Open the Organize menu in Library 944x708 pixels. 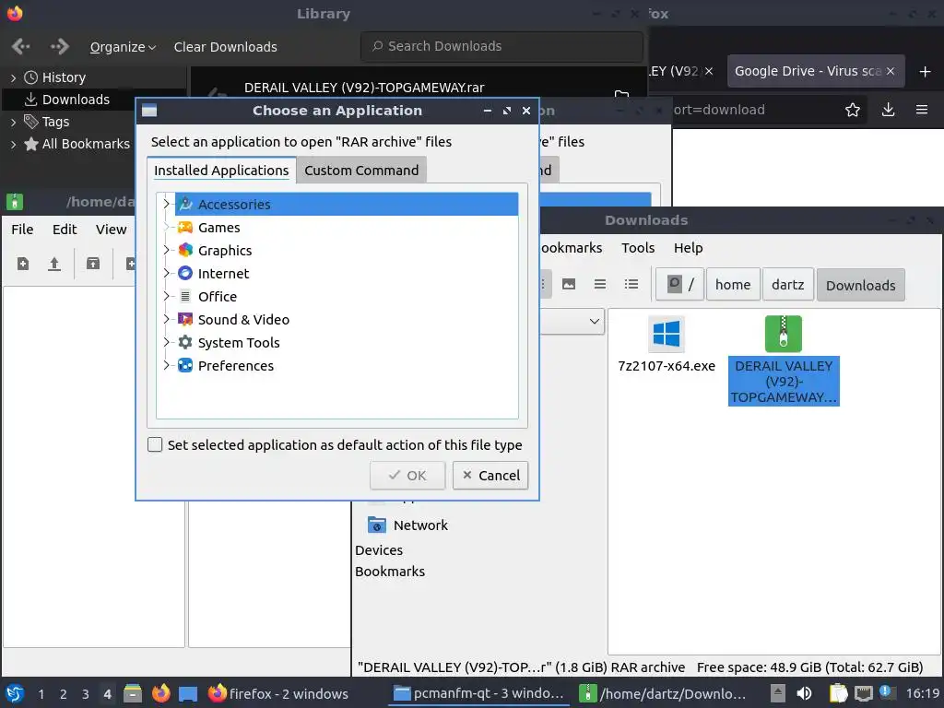tap(123, 47)
